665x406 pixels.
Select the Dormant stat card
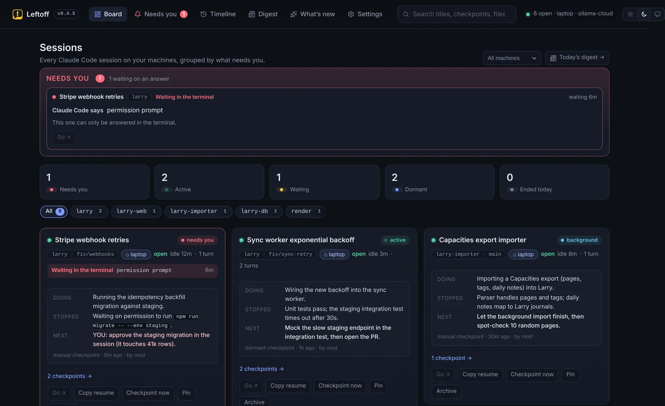(x=440, y=182)
